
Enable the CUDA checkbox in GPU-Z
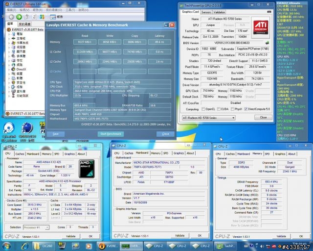219,109
